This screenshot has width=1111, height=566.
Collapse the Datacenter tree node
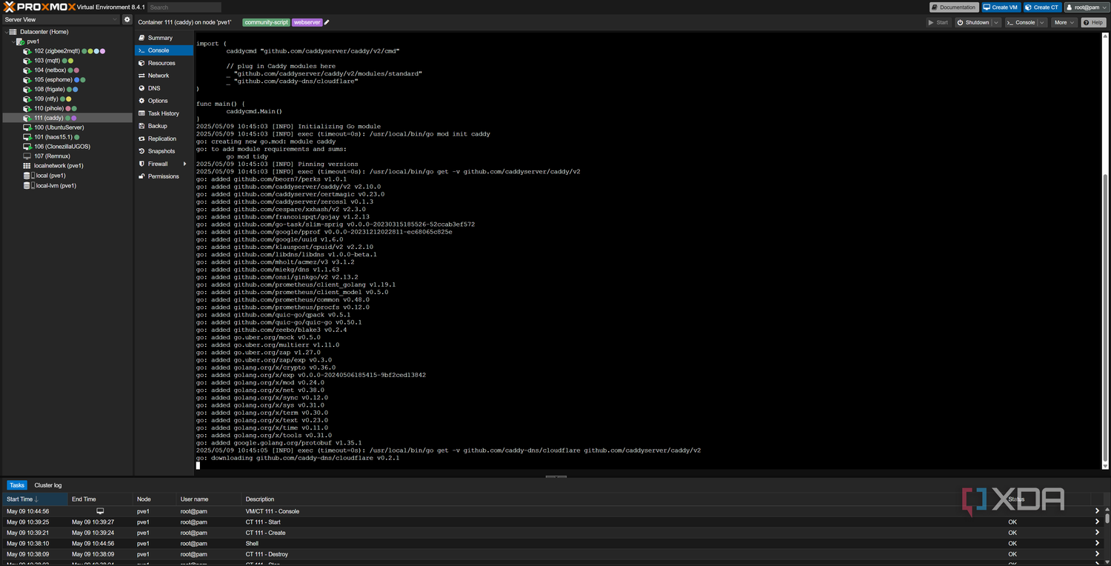[x=5, y=32]
